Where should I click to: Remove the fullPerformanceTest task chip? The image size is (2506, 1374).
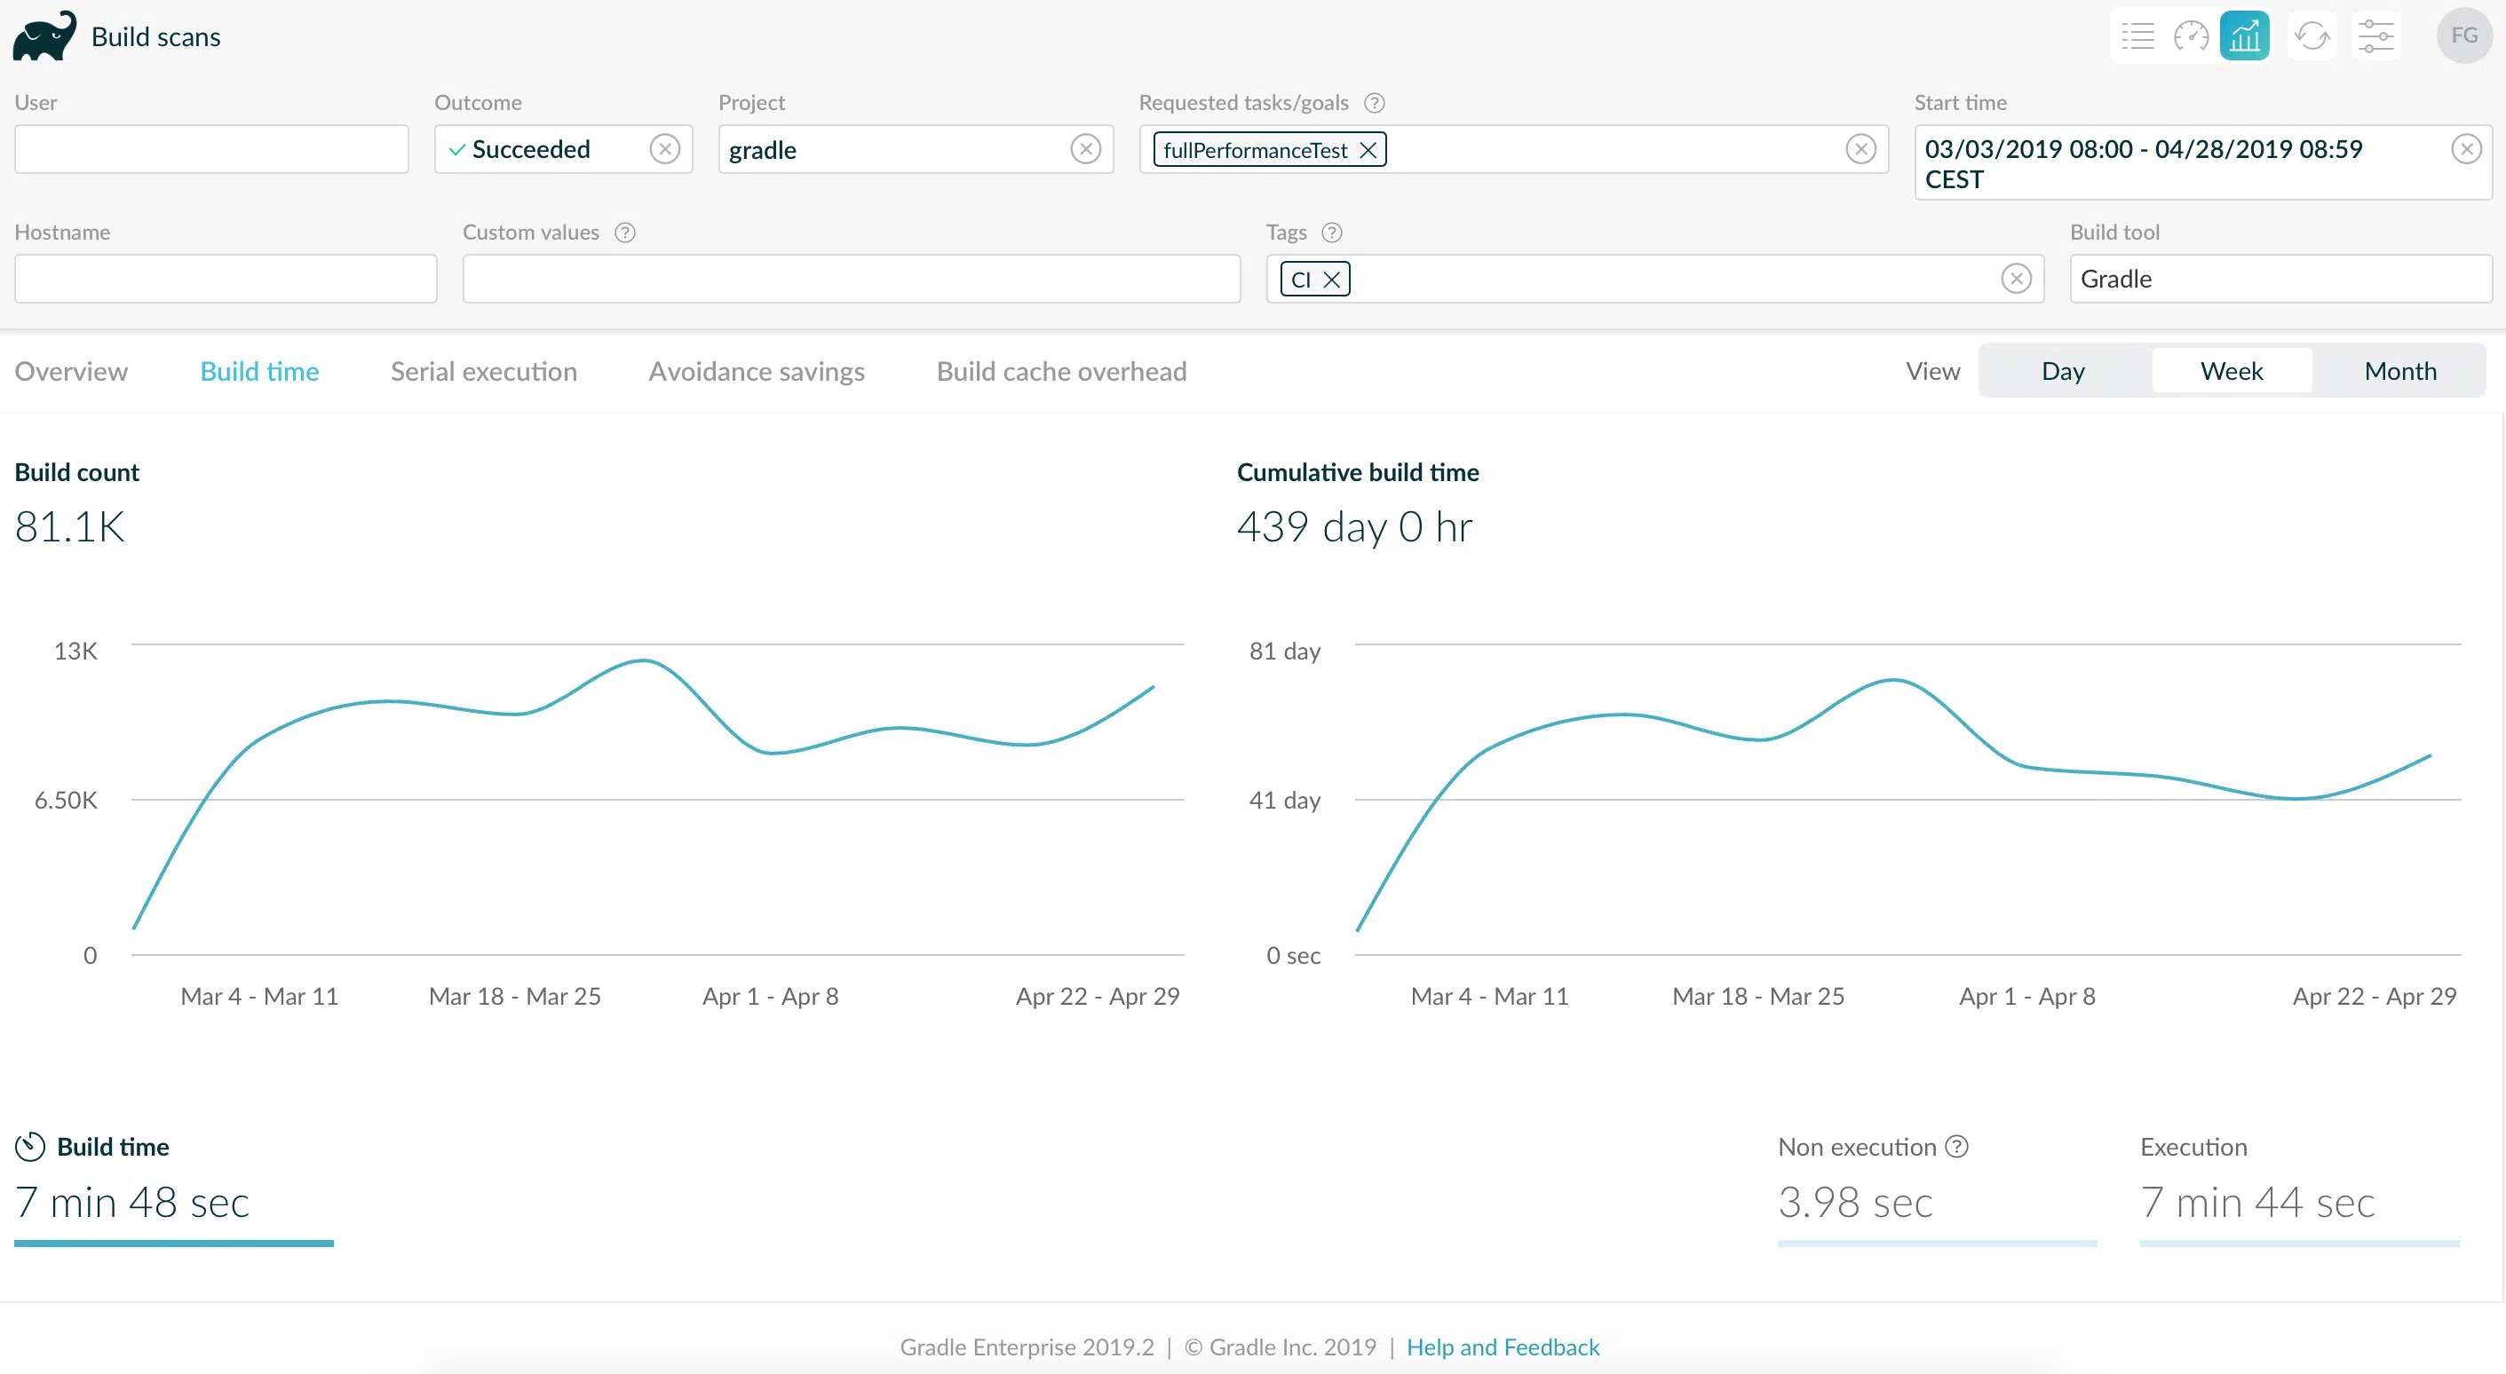coord(1368,150)
